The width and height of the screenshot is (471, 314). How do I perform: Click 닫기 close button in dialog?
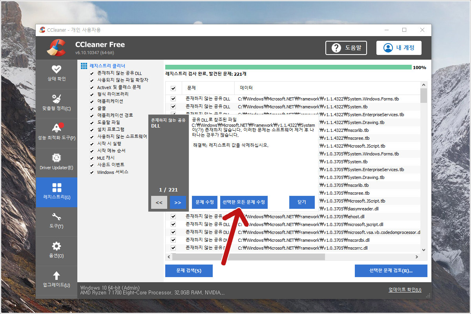pos(302,202)
